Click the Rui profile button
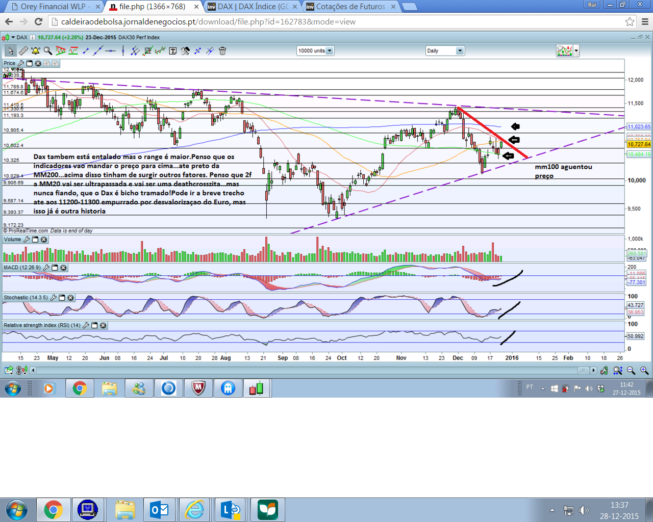The width and height of the screenshot is (653, 522). tap(592, 5)
